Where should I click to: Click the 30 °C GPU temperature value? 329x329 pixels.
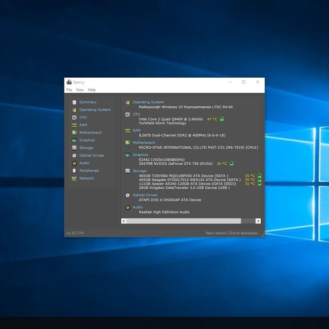coord(222,164)
